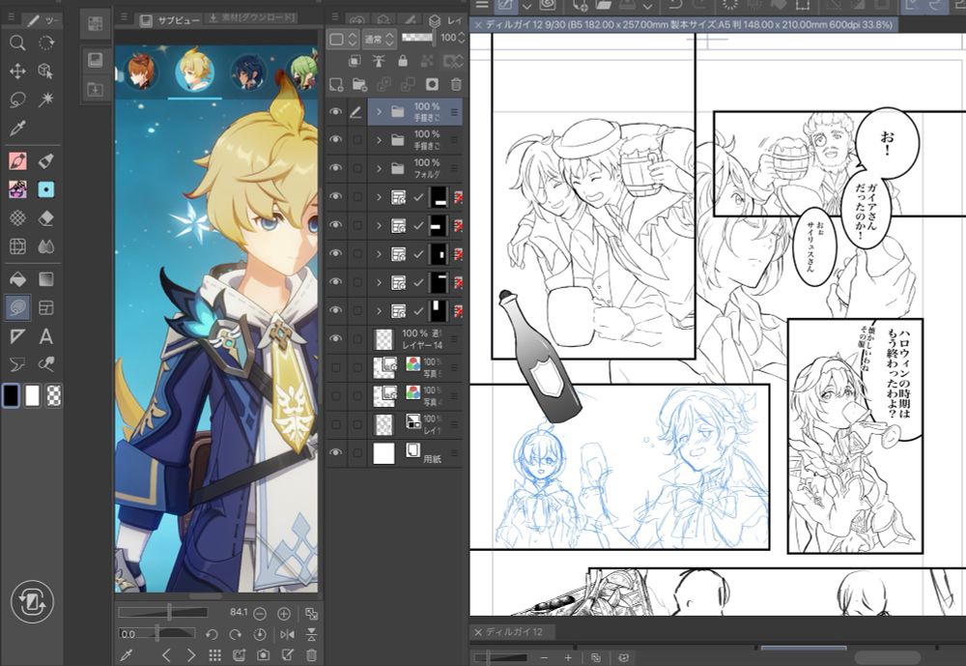This screenshot has height=666, width=966.
Task: Select the Blend droplets tool
Action: pyautogui.click(x=45, y=246)
